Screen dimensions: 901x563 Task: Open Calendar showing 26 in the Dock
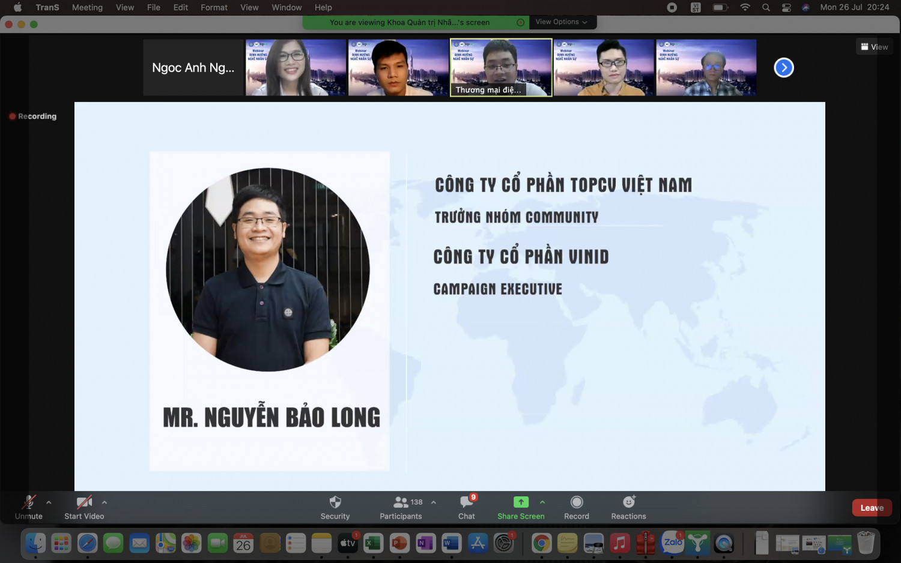pos(243,543)
